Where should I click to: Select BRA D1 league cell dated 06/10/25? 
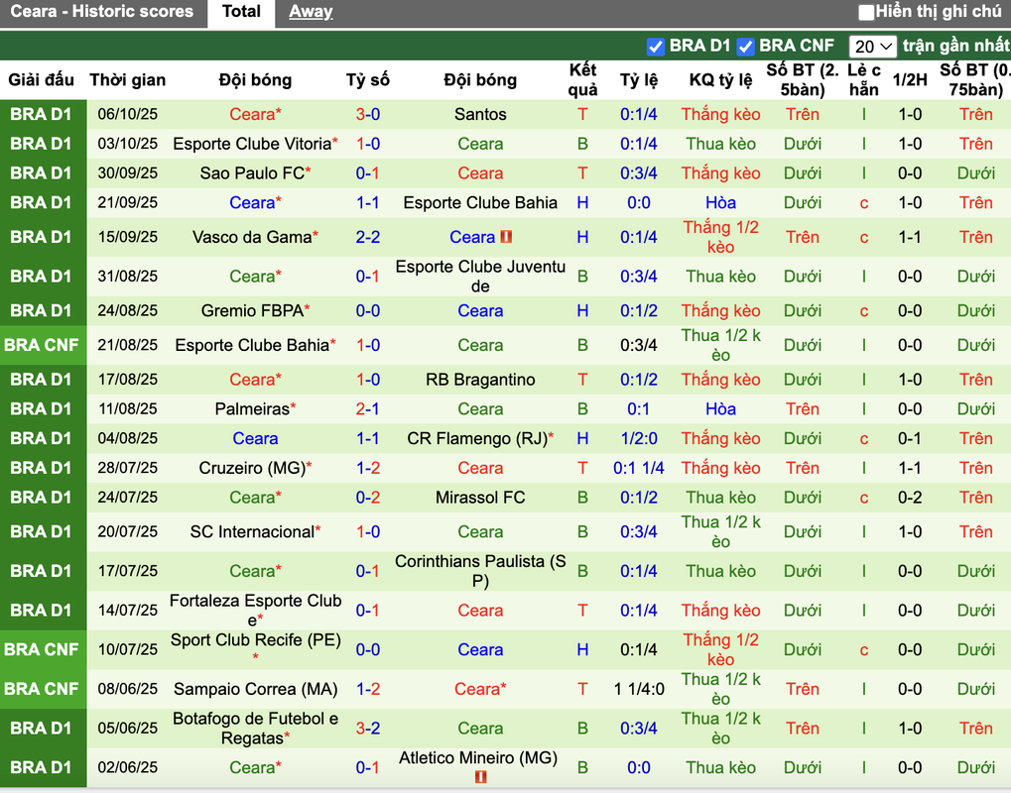44,114
